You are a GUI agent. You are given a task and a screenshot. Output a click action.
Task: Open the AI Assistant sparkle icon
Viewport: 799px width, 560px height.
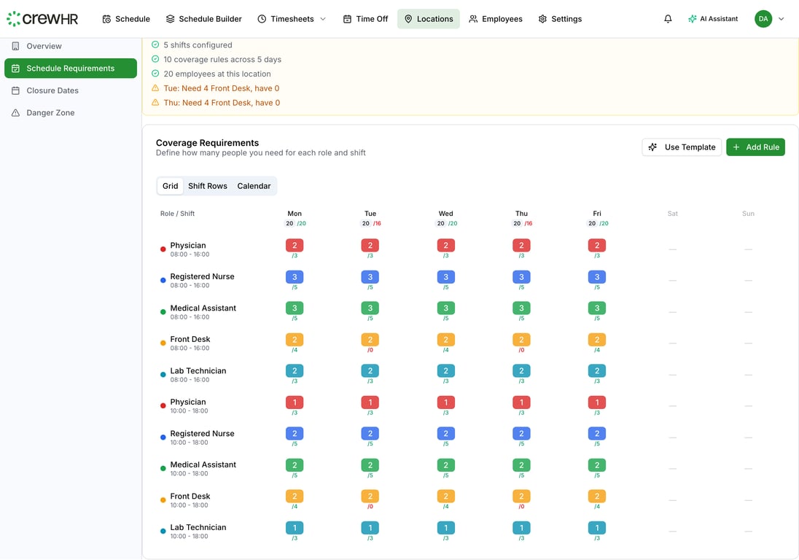693,19
